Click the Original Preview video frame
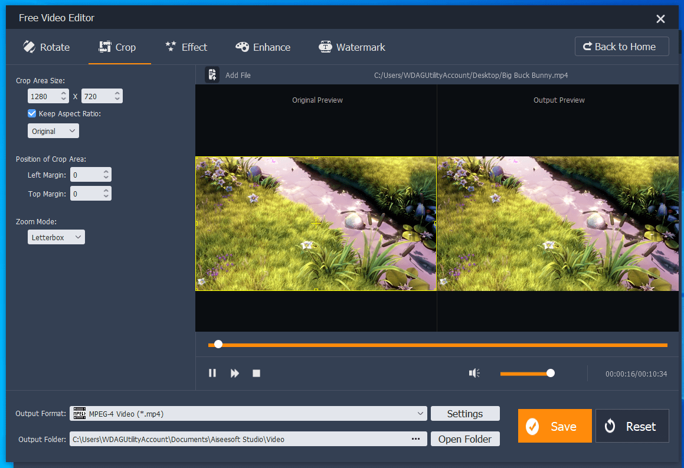This screenshot has height=468, width=684. pyautogui.click(x=316, y=223)
